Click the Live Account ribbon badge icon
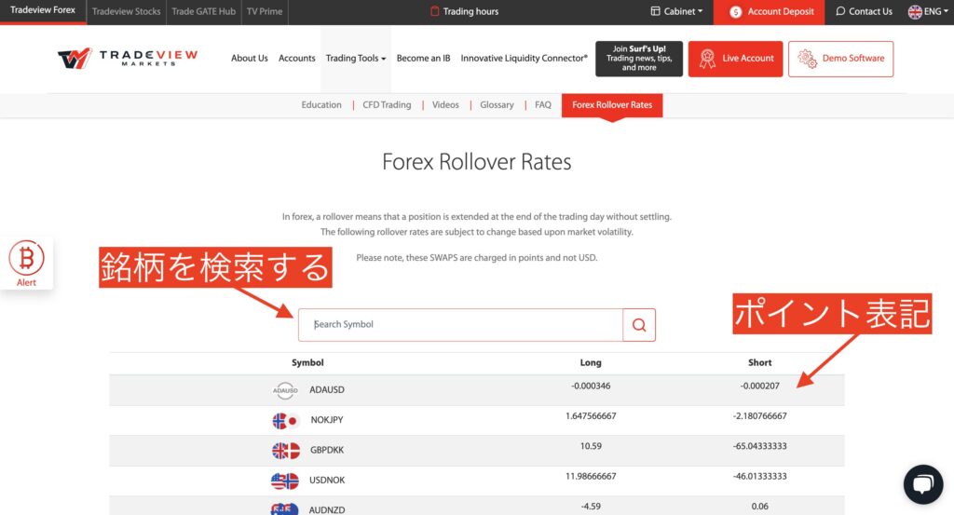Screen dimensions: 954x515 707,59
